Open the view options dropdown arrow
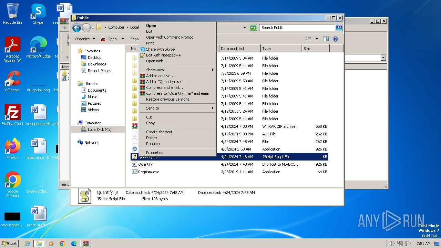Screen dimensions: 441x248 tap(317, 39)
